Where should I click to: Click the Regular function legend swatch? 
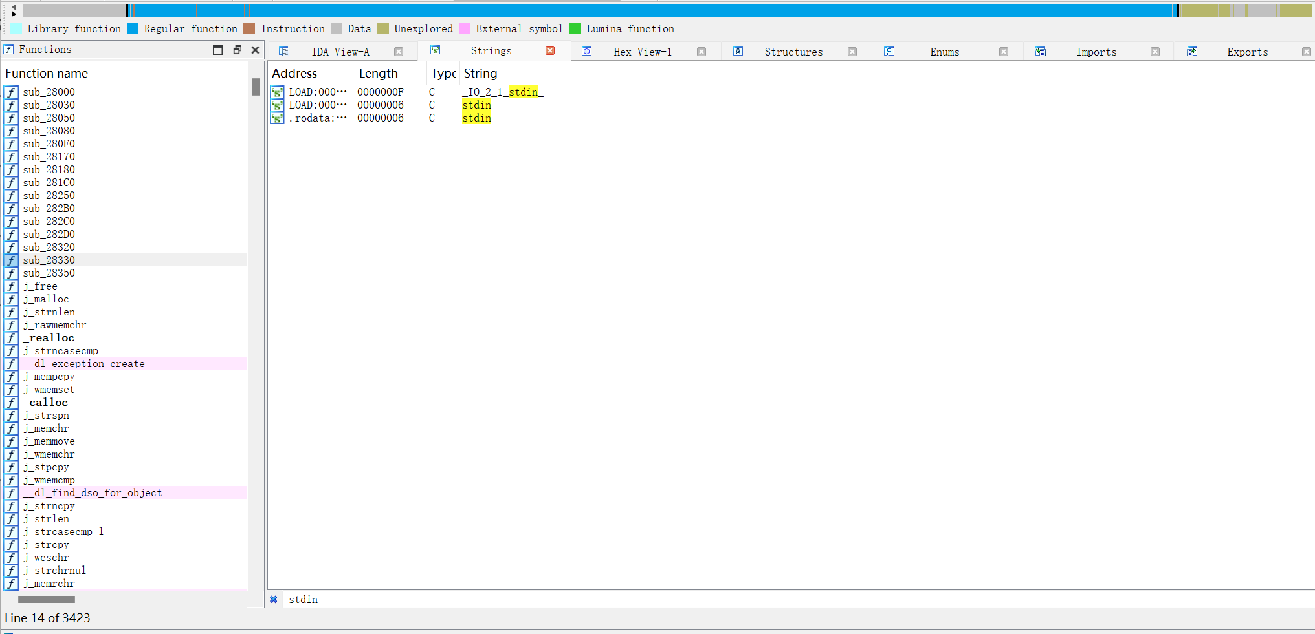pyautogui.click(x=133, y=28)
